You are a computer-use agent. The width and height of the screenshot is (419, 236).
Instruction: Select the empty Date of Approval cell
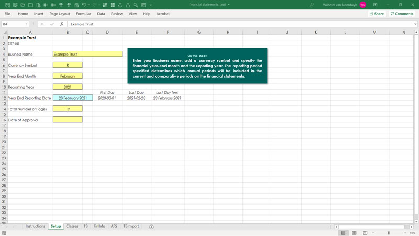[68, 120]
